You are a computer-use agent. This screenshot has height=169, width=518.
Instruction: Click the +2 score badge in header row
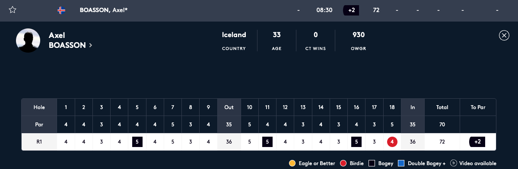351,10
